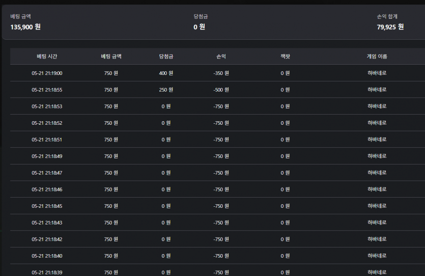Select the row timestamp 05-21 21:18:51
This screenshot has width=425, height=276.
click(47, 140)
